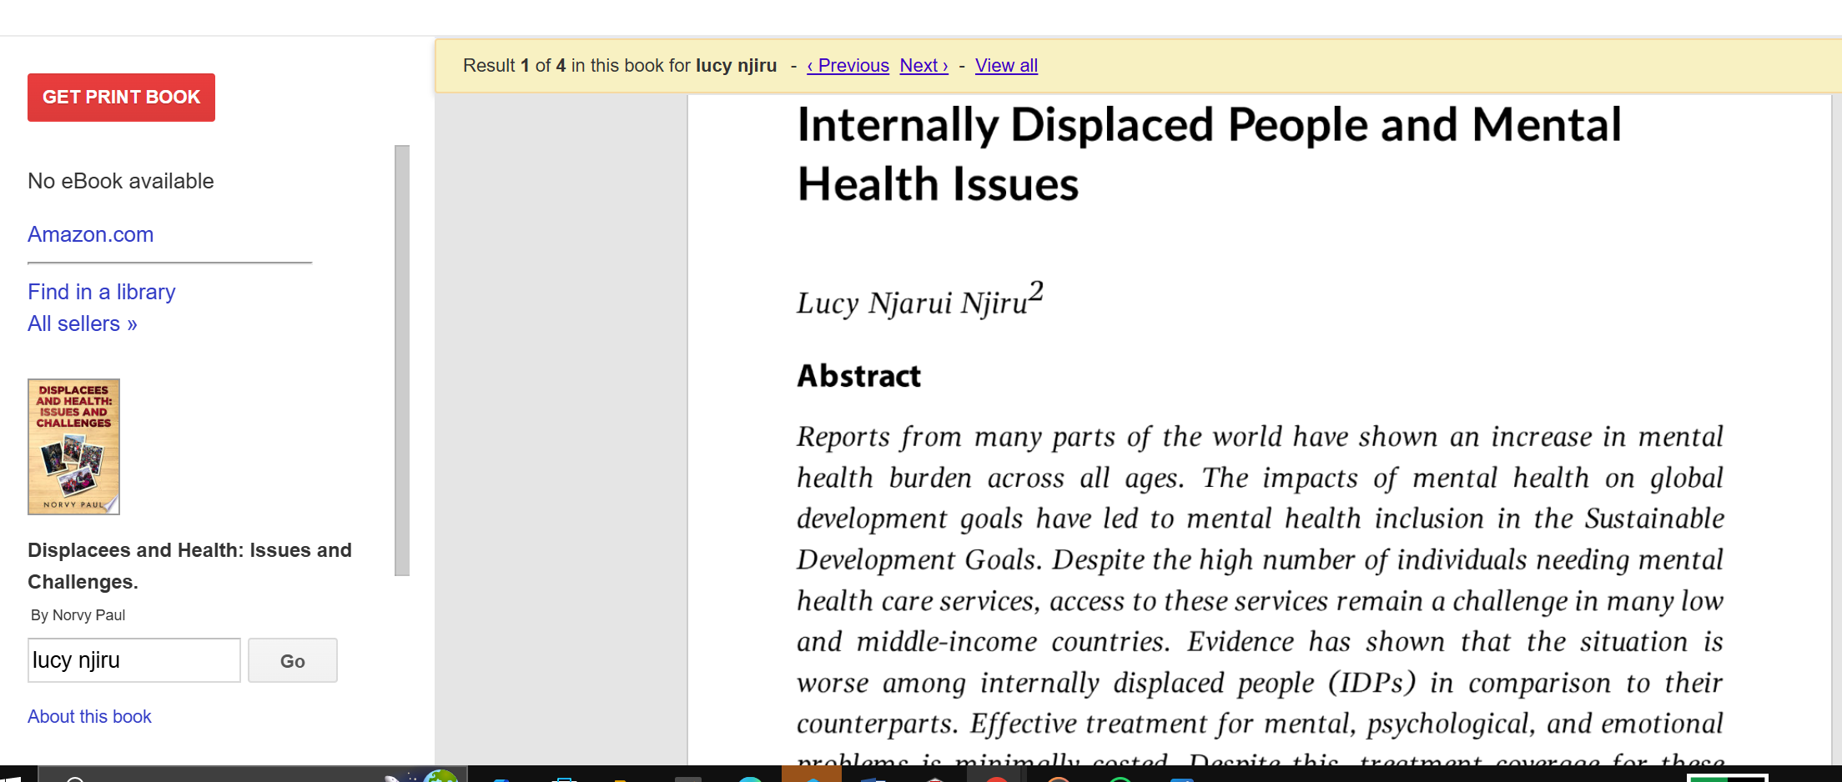Screen dimensions: 1842x782
Task: Click the No eBook available label
Action: click(121, 181)
